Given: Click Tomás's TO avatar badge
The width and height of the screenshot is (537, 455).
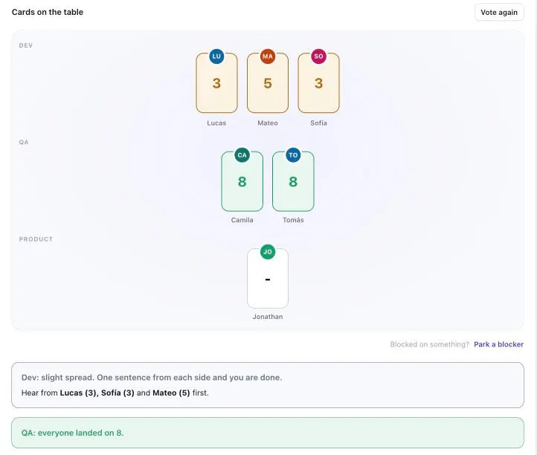Looking at the screenshot, I should tap(293, 155).
